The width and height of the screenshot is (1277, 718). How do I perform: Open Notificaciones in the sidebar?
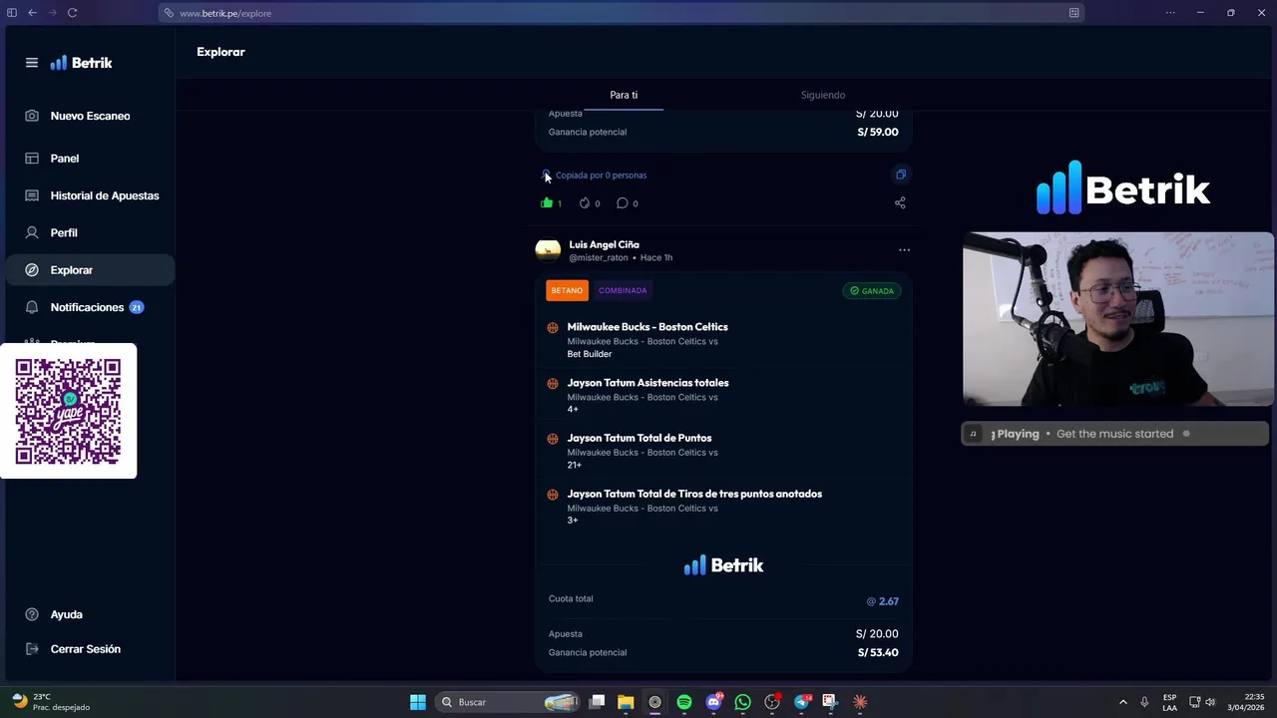click(x=88, y=307)
